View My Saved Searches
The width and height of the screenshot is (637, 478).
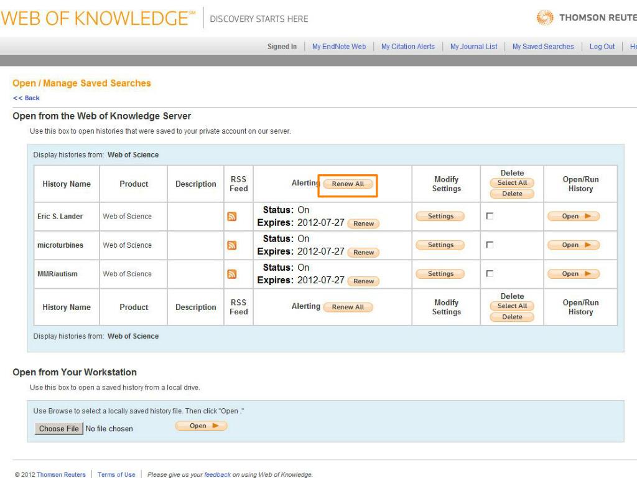pyautogui.click(x=543, y=46)
